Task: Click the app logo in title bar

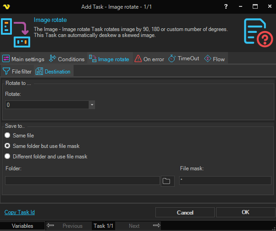Action: [6, 6]
